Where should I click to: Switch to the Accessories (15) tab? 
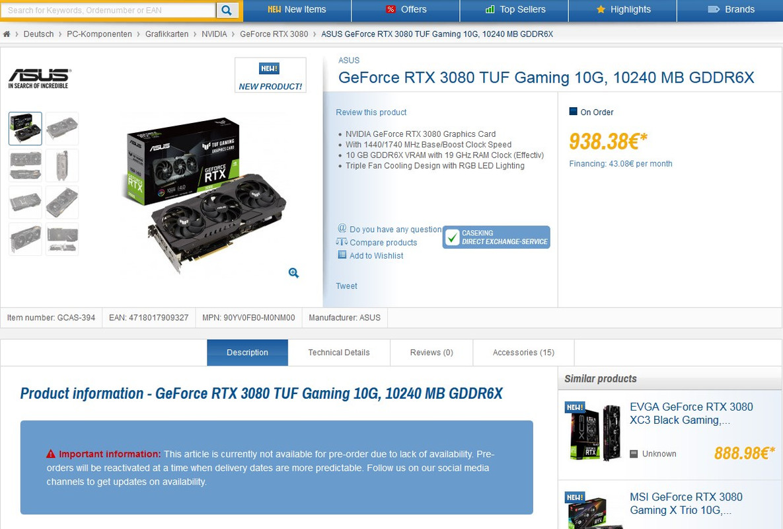pos(523,352)
